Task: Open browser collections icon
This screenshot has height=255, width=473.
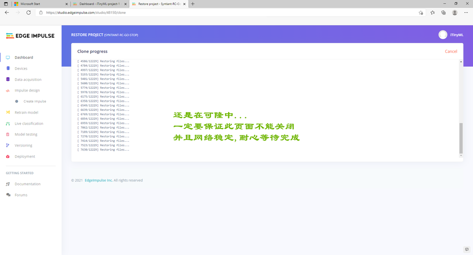Action: click(x=444, y=13)
